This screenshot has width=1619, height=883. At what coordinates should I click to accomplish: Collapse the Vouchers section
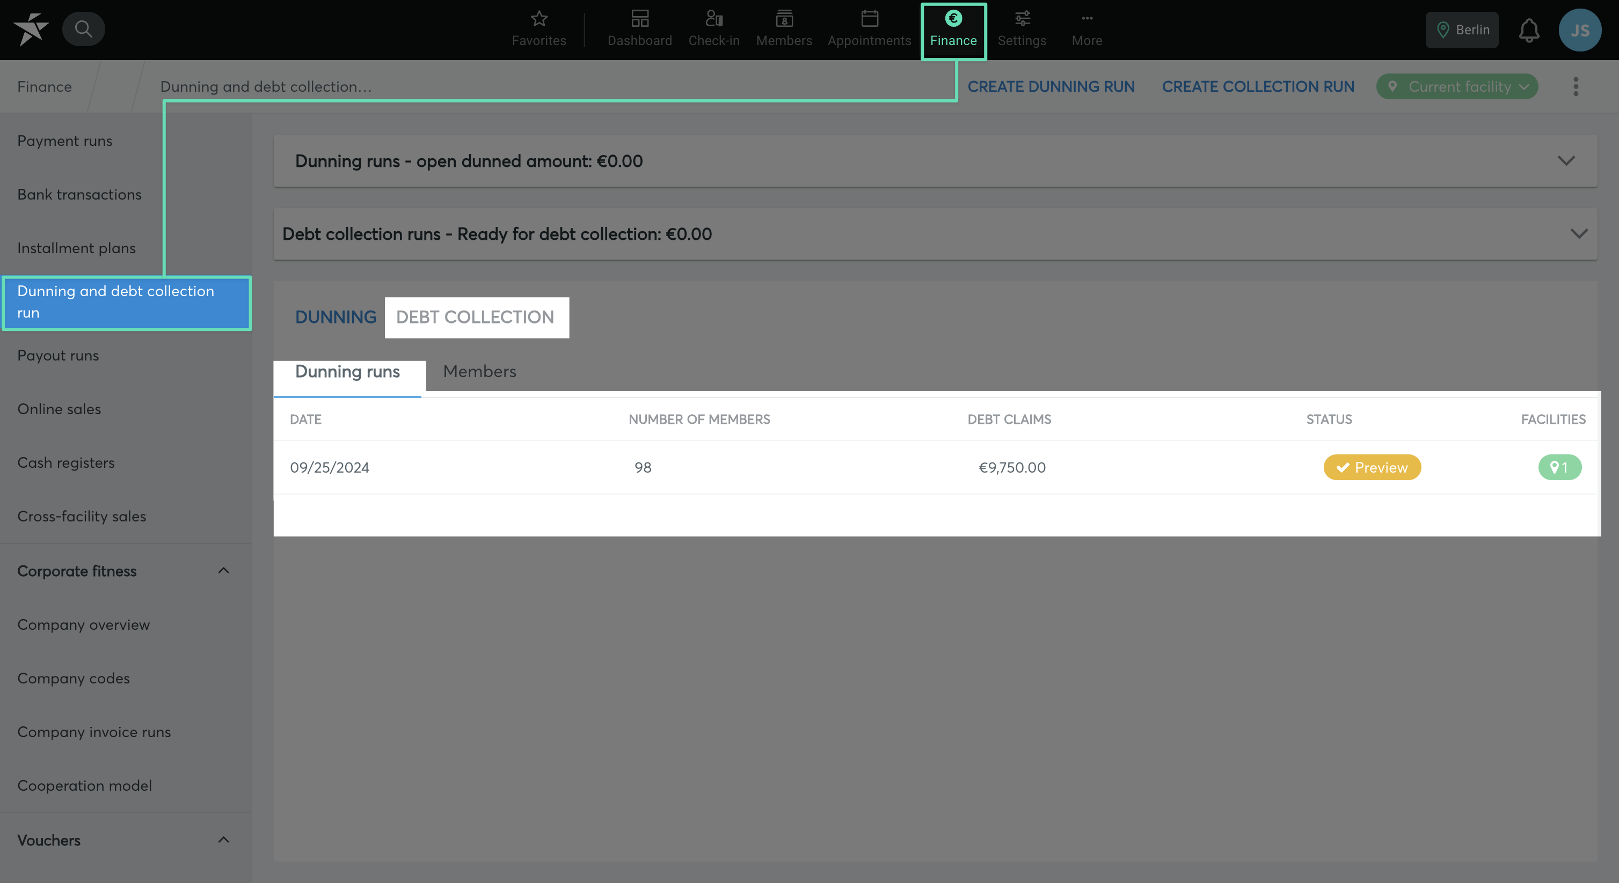click(126, 840)
